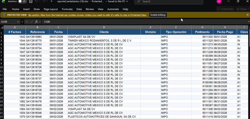Select pedimento cell 6100388
This screenshot has height=119, width=250.
click(x=202, y=56)
